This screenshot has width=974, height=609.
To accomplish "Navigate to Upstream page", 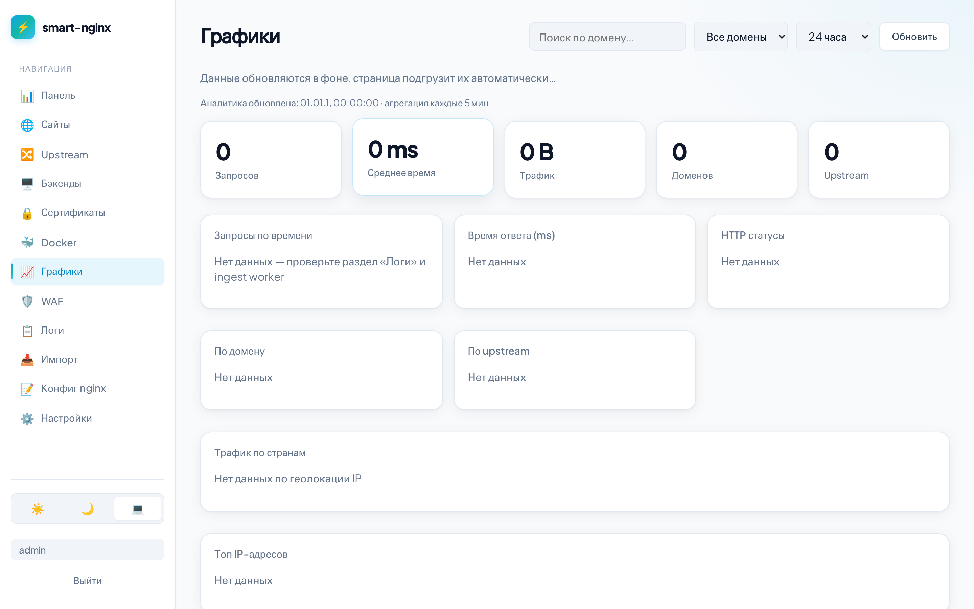I will click(x=87, y=155).
